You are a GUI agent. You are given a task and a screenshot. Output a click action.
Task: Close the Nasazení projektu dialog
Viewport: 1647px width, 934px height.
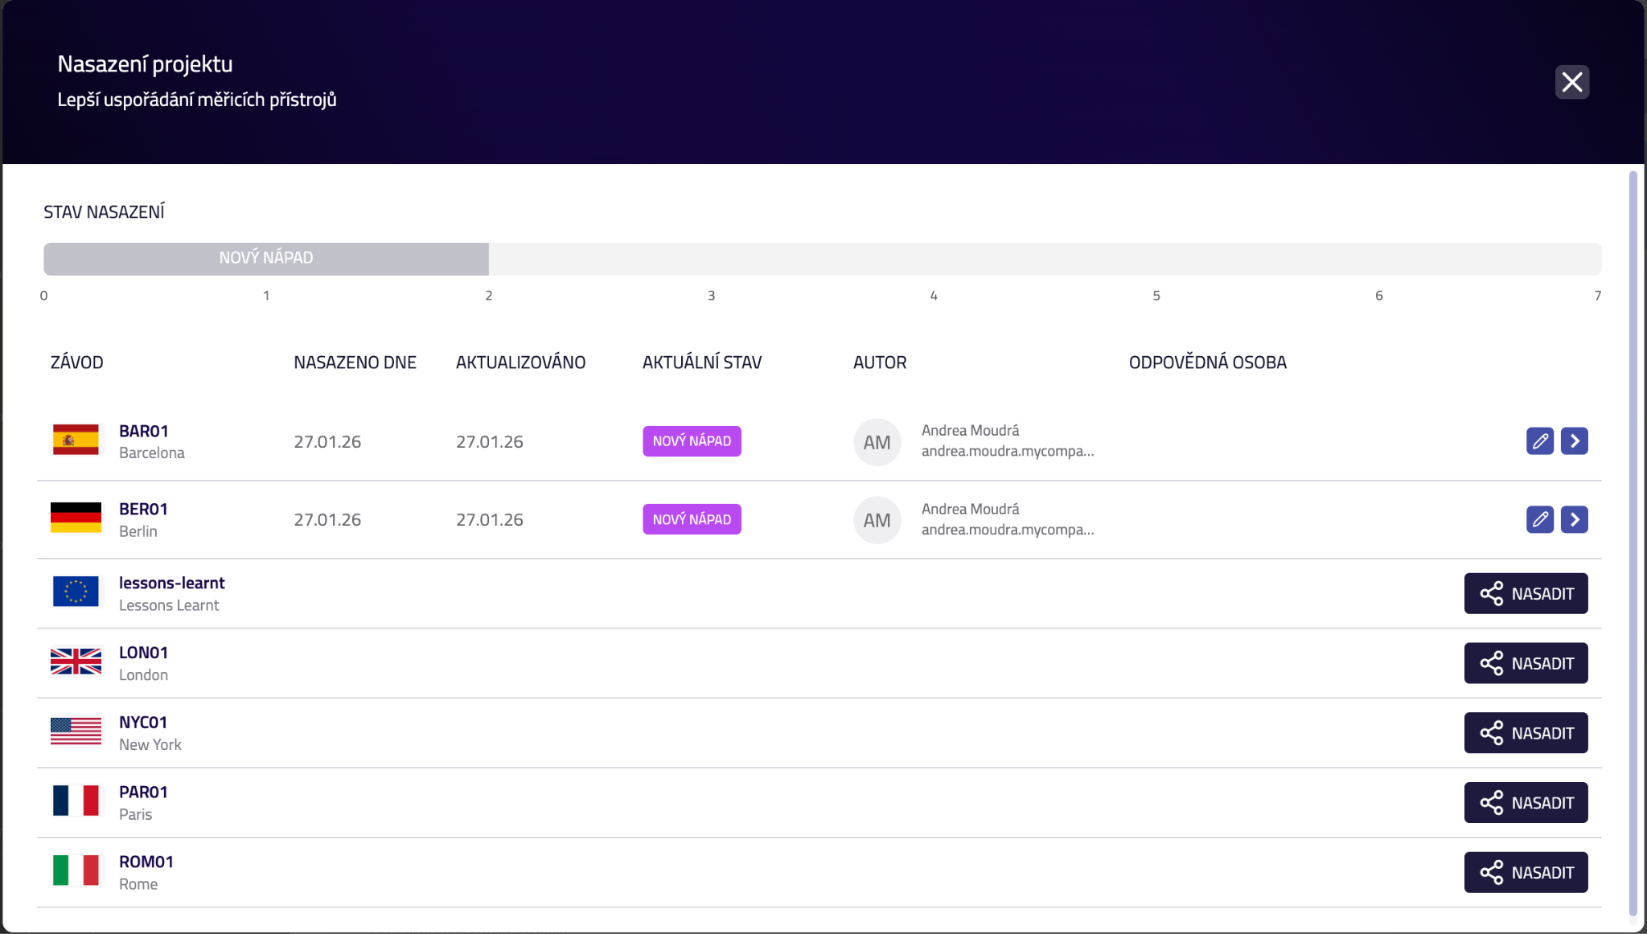click(x=1571, y=82)
